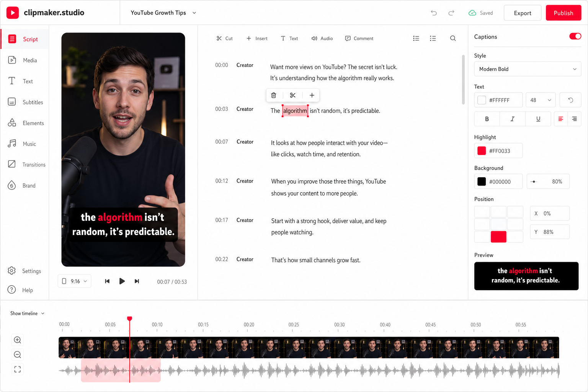Undo the last action

click(x=434, y=13)
